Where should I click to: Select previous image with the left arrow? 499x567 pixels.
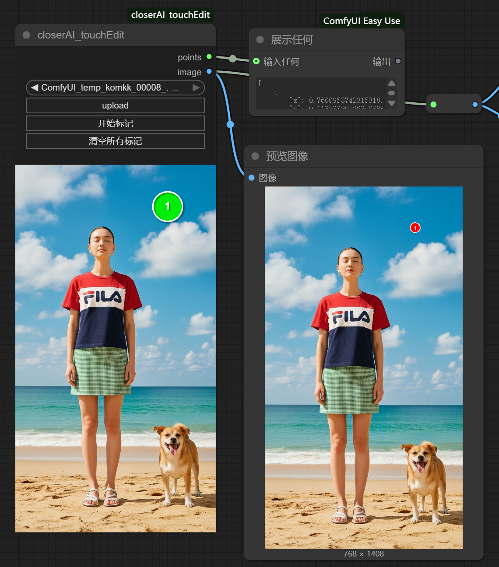coord(35,87)
